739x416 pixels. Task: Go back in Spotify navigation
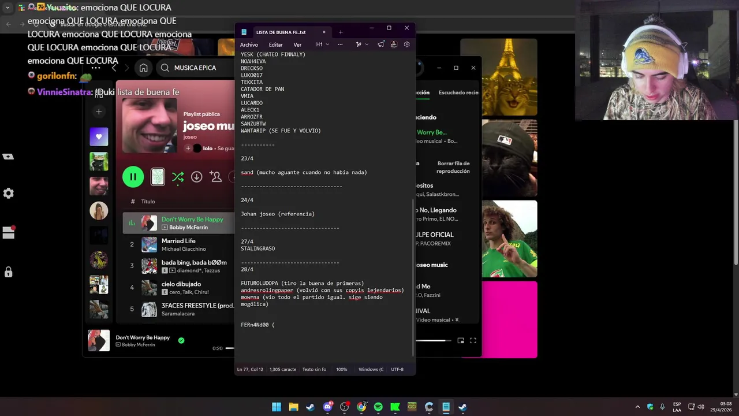(x=114, y=68)
